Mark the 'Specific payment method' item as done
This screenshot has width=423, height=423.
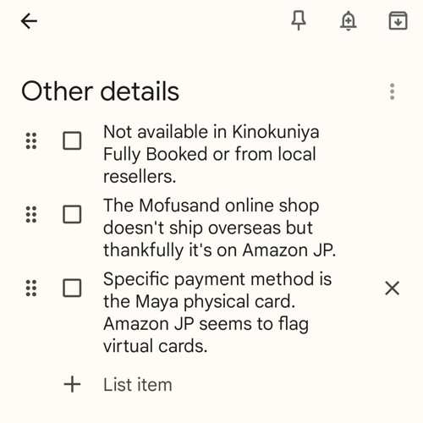(x=72, y=288)
